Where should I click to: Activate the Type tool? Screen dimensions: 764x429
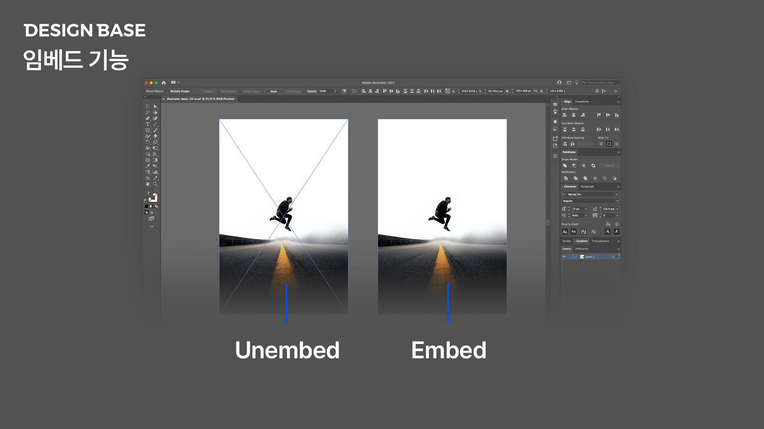[x=148, y=124]
